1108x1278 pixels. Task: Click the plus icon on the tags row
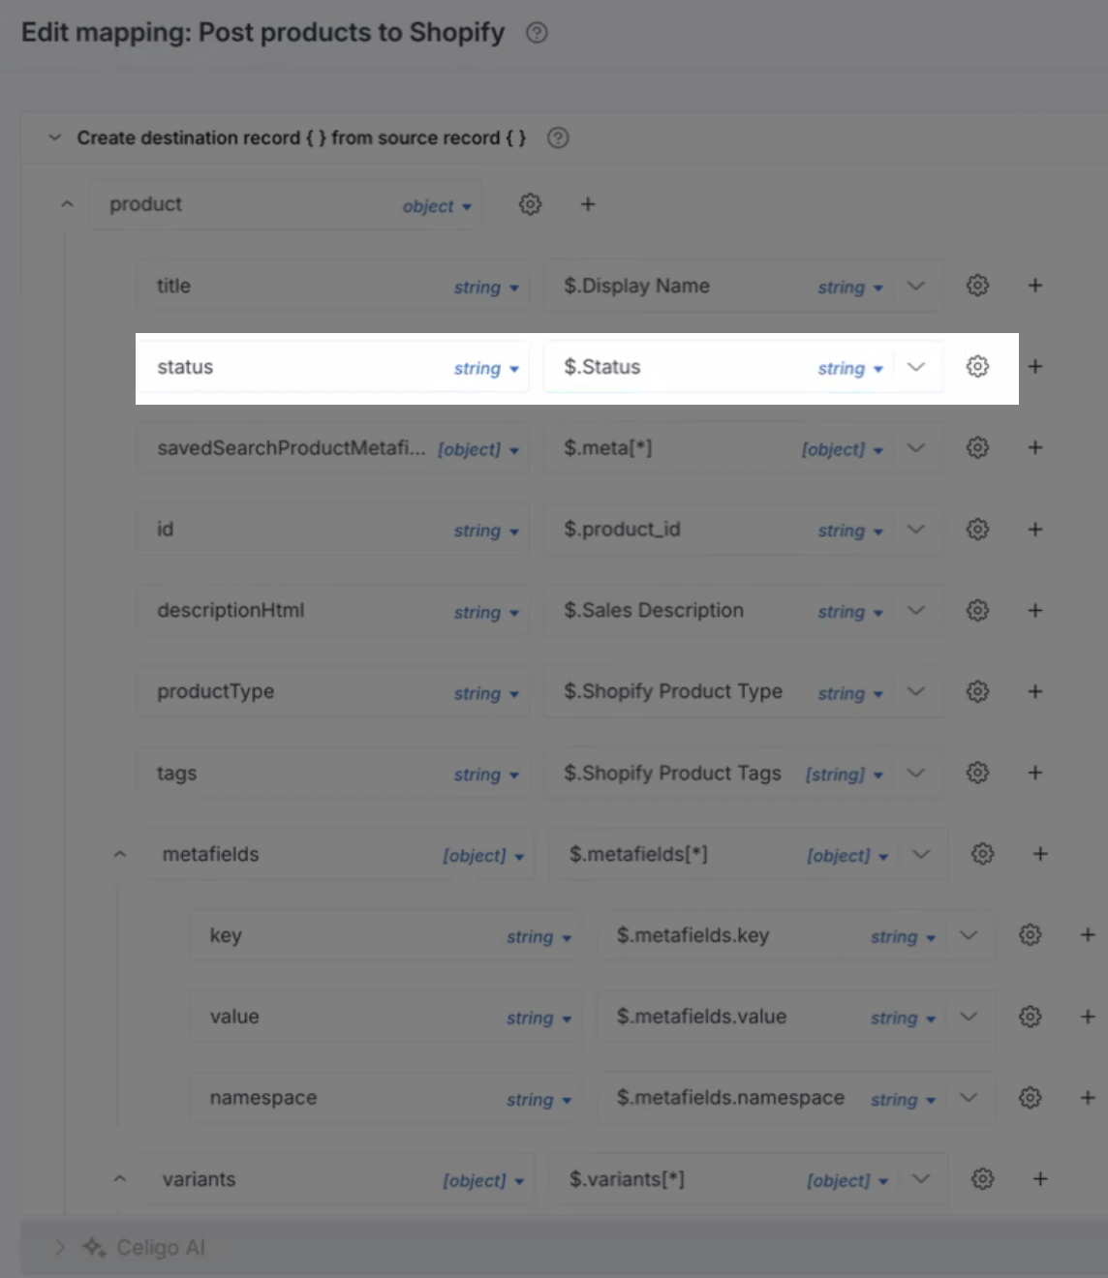(x=1035, y=773)
